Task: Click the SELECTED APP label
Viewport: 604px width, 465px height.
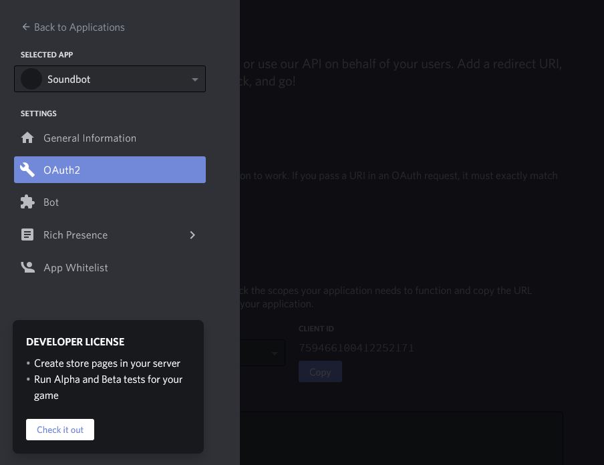Action: [x=47, y=55]
